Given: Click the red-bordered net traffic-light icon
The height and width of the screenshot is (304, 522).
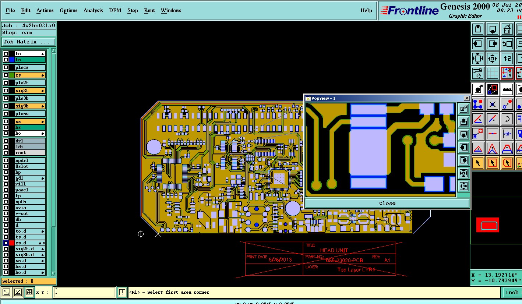Looking at the screenshot, I should point(507,73).
